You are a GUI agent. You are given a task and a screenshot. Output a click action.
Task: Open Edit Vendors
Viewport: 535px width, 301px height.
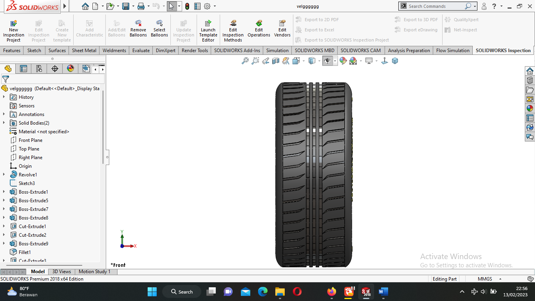tap(282, 29)
